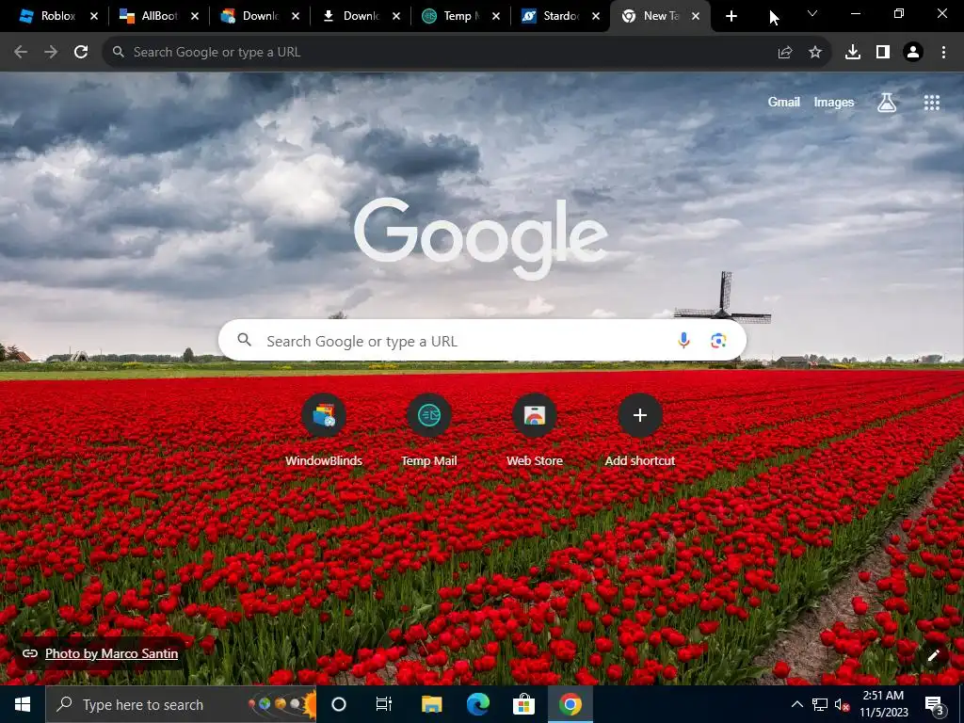The image size is (964, 723).
Task: Close the Roblox tab
Action: click(94, 16)
